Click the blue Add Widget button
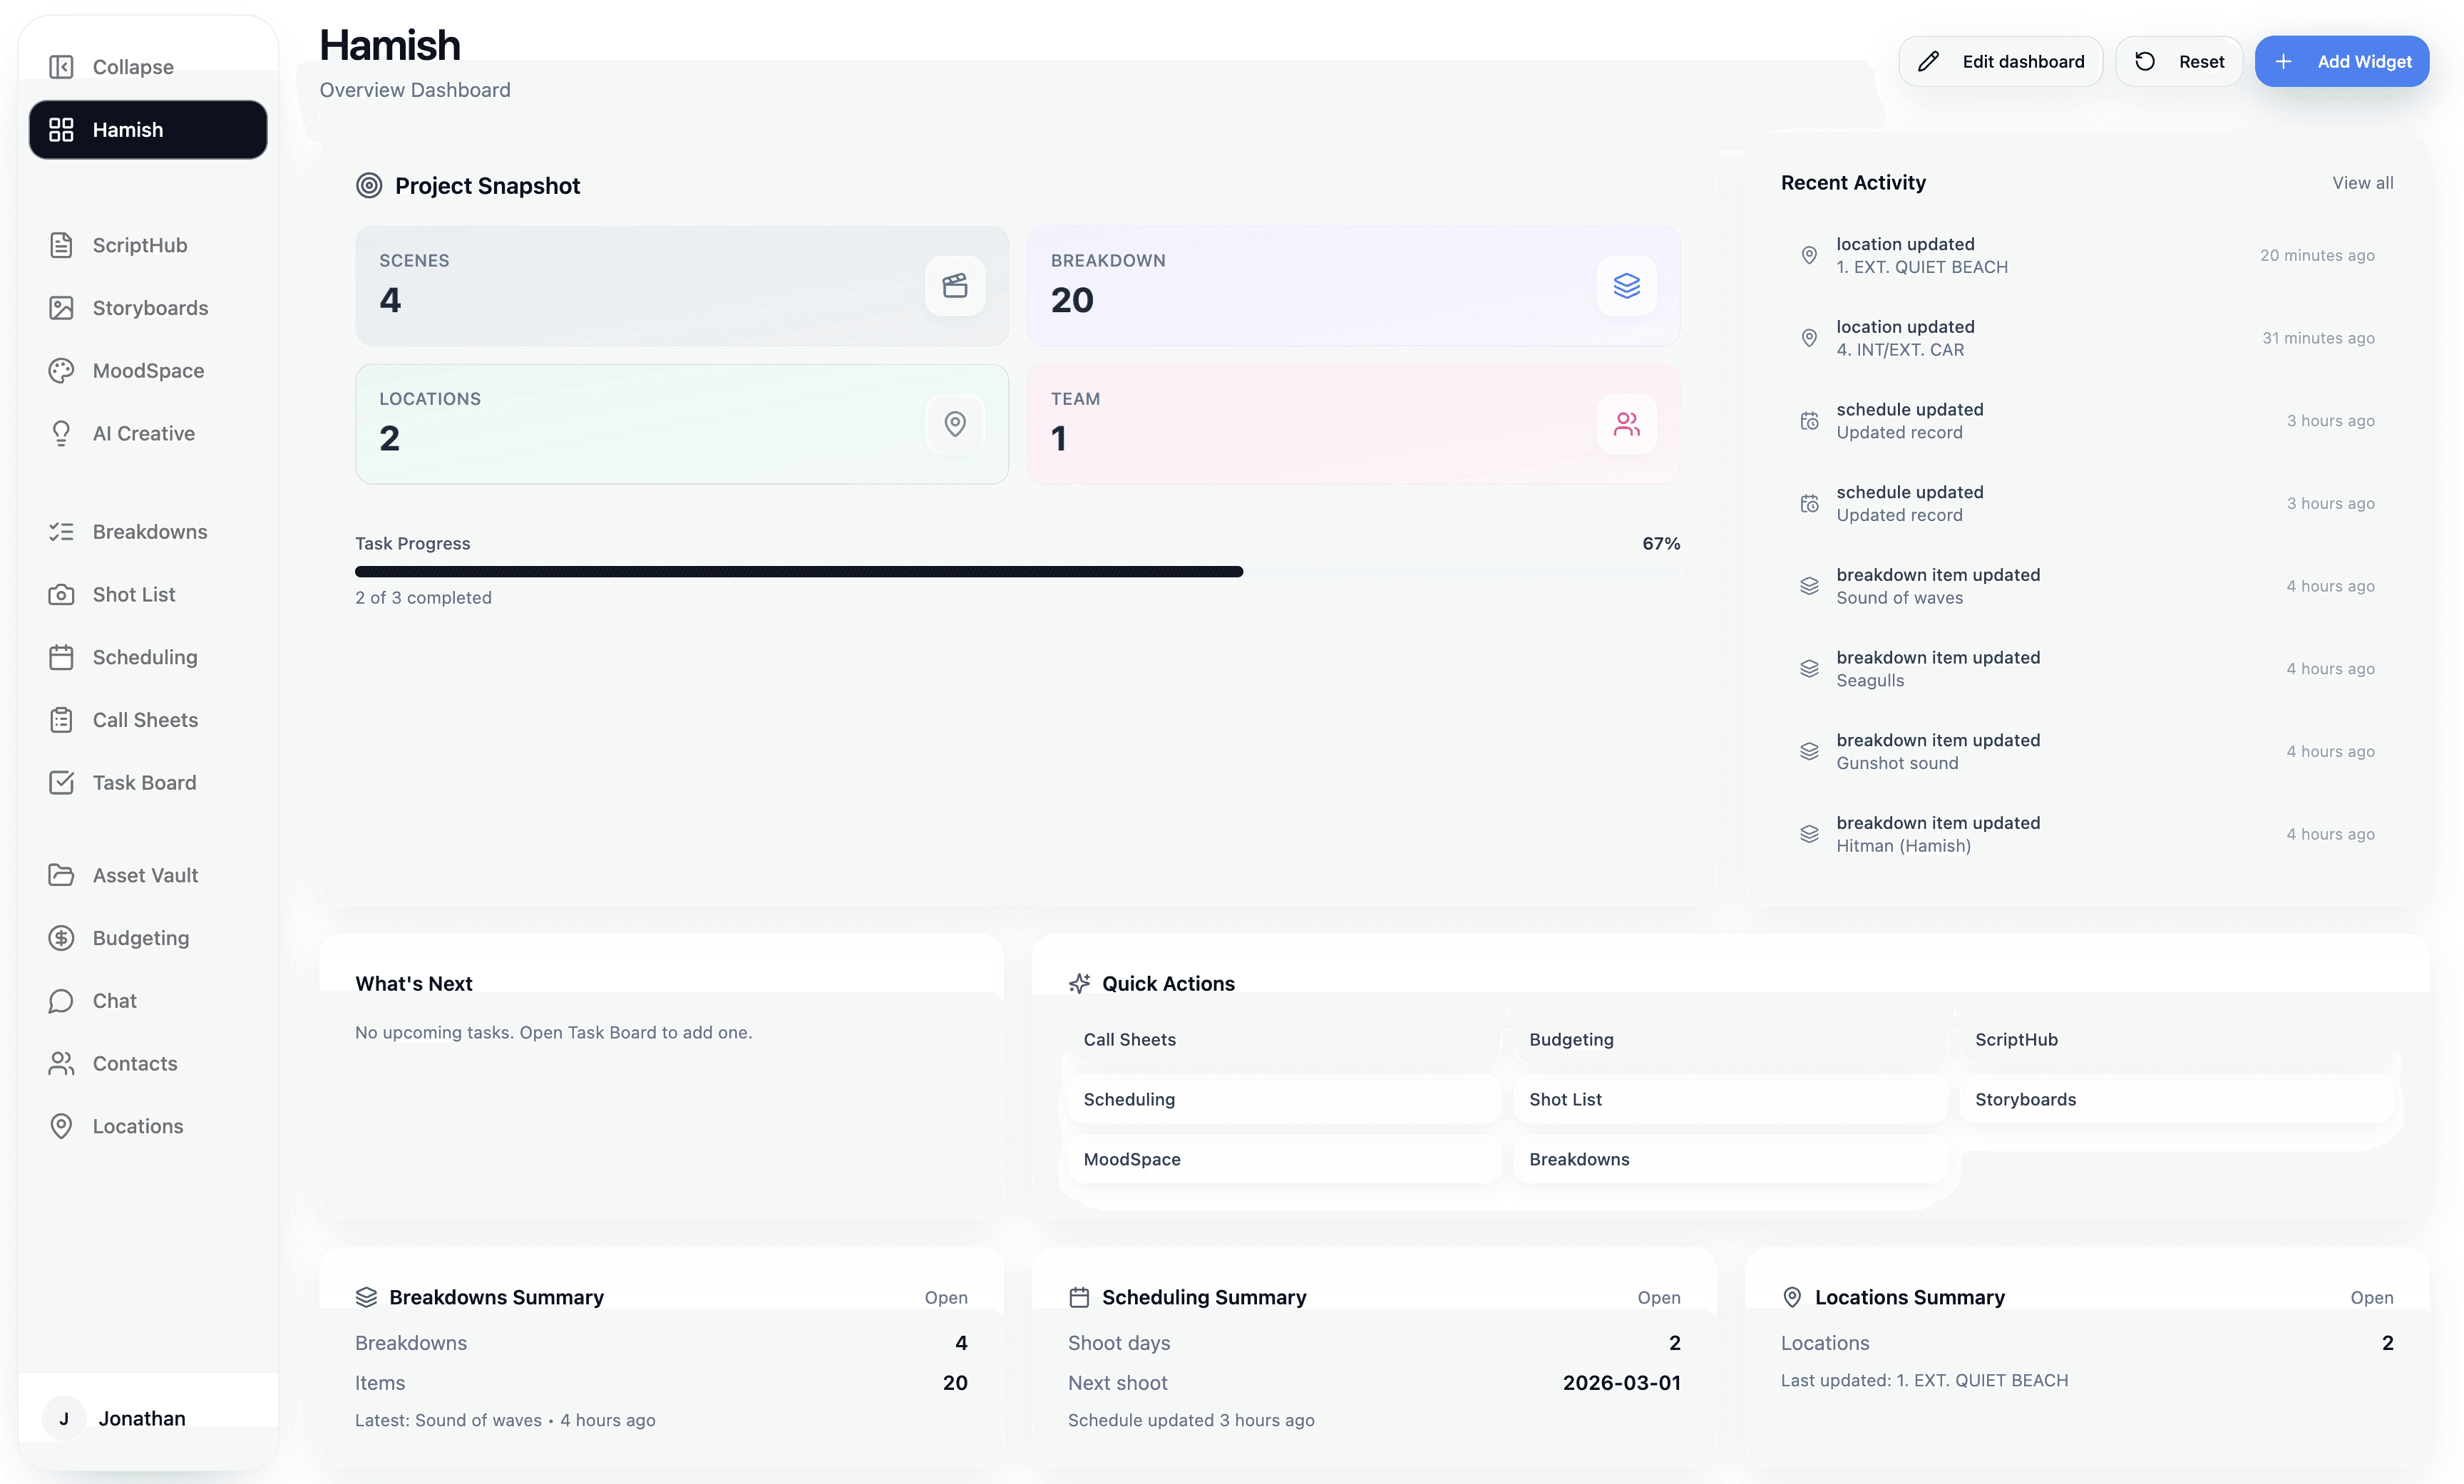The height and width of the screenshot is (1484, 2464). (2341, 62)
